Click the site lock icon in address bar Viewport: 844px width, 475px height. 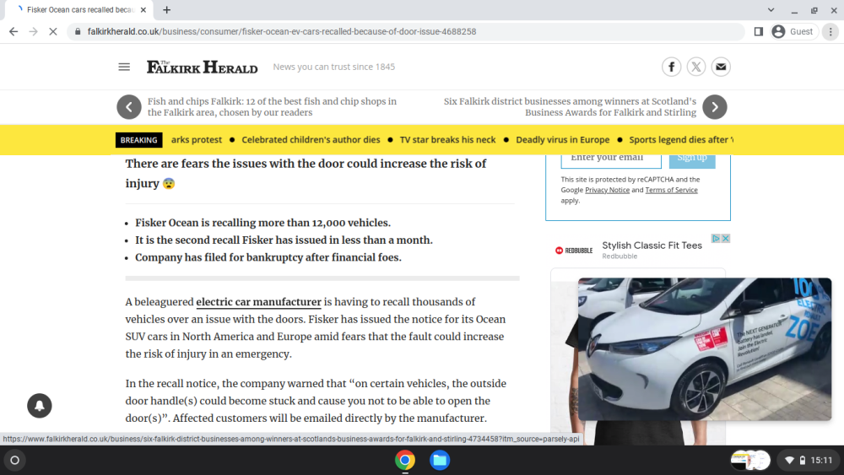(x=78, y=32)
